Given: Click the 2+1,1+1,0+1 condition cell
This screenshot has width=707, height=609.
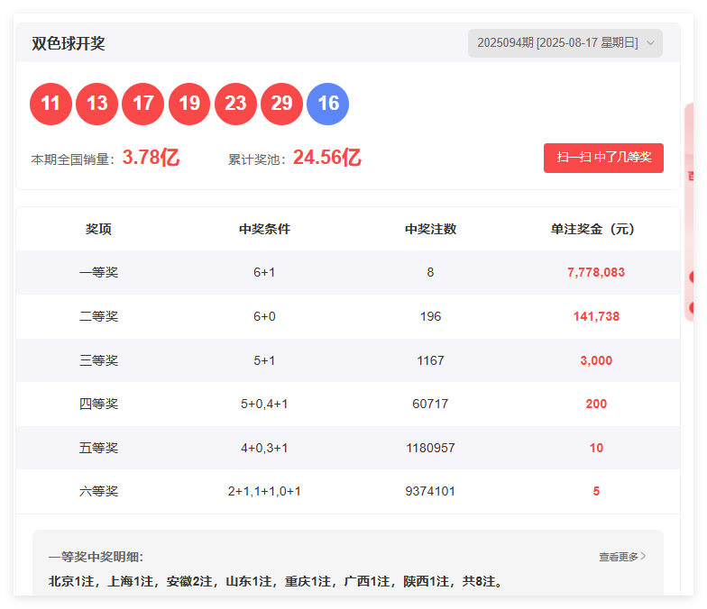Looking at the screenshot, I should (264, 491).
